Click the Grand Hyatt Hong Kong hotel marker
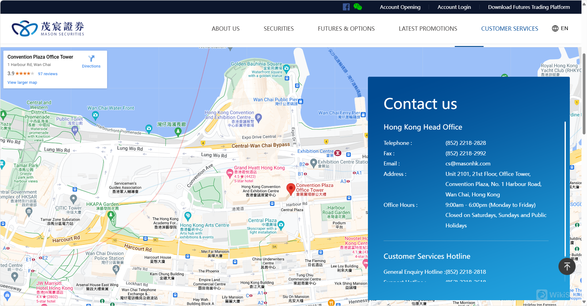 pos(230,173)
